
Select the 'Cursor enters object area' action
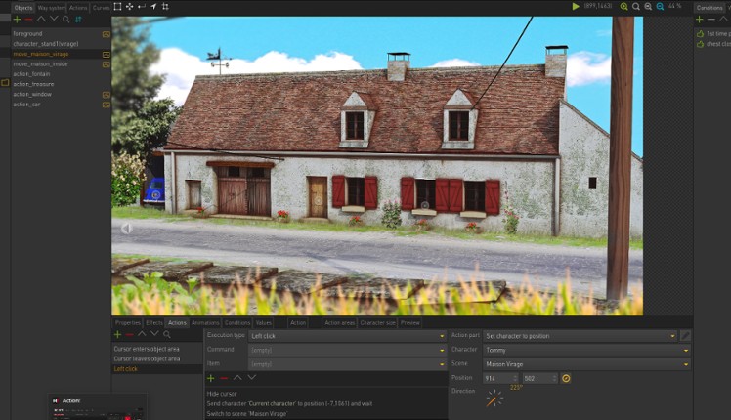click(147, 349)
